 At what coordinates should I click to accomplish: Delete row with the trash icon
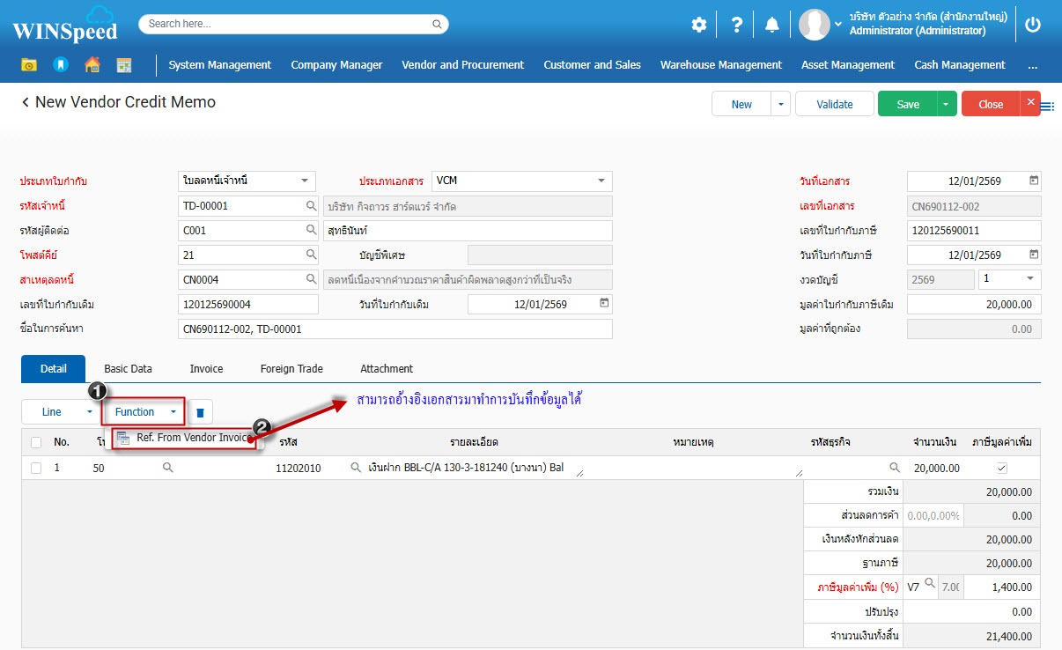point(200,412)
